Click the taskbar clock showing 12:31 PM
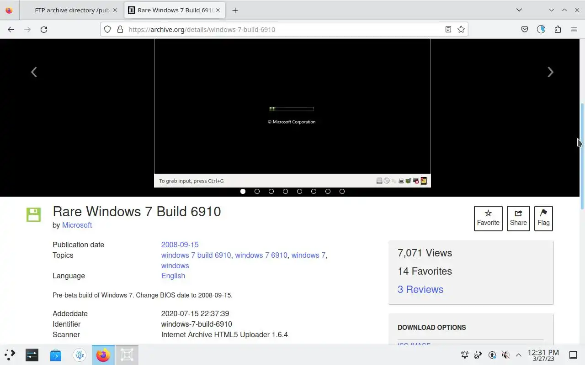The width and height of the screenshot is (585, 365). tap(543, 355)
